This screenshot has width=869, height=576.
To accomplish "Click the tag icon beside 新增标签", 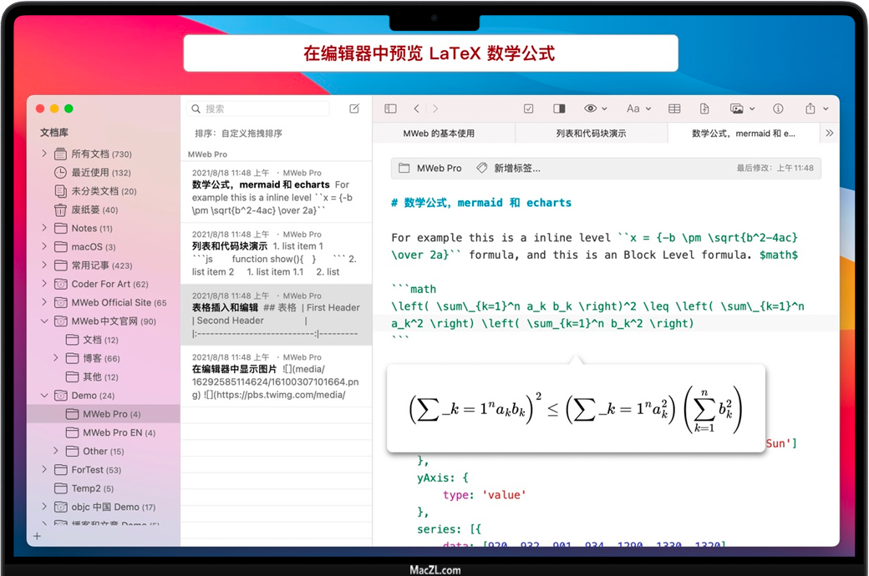I will coord(481,168).
